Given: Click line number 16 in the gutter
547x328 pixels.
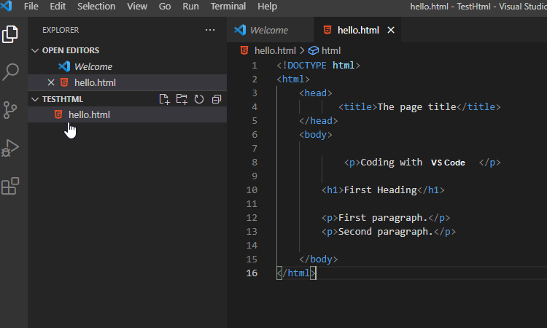Looking at the screenshot, I should (x=252, y=273).
